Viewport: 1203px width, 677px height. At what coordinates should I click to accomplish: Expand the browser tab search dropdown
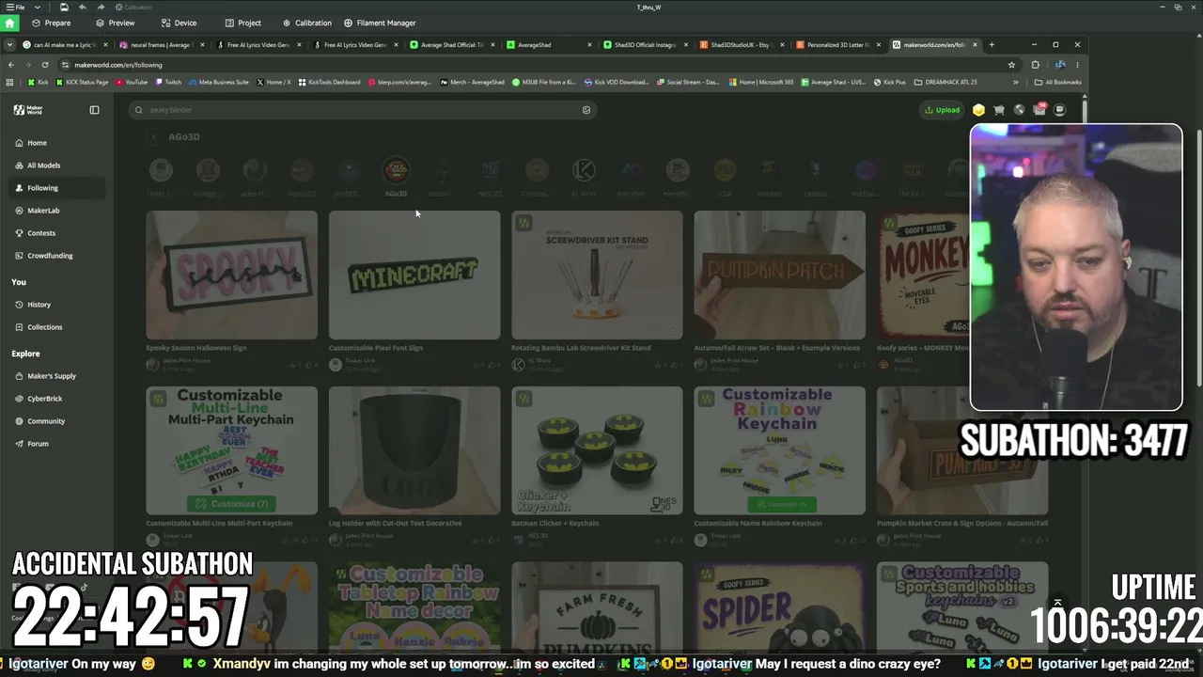tap(9, 44)
